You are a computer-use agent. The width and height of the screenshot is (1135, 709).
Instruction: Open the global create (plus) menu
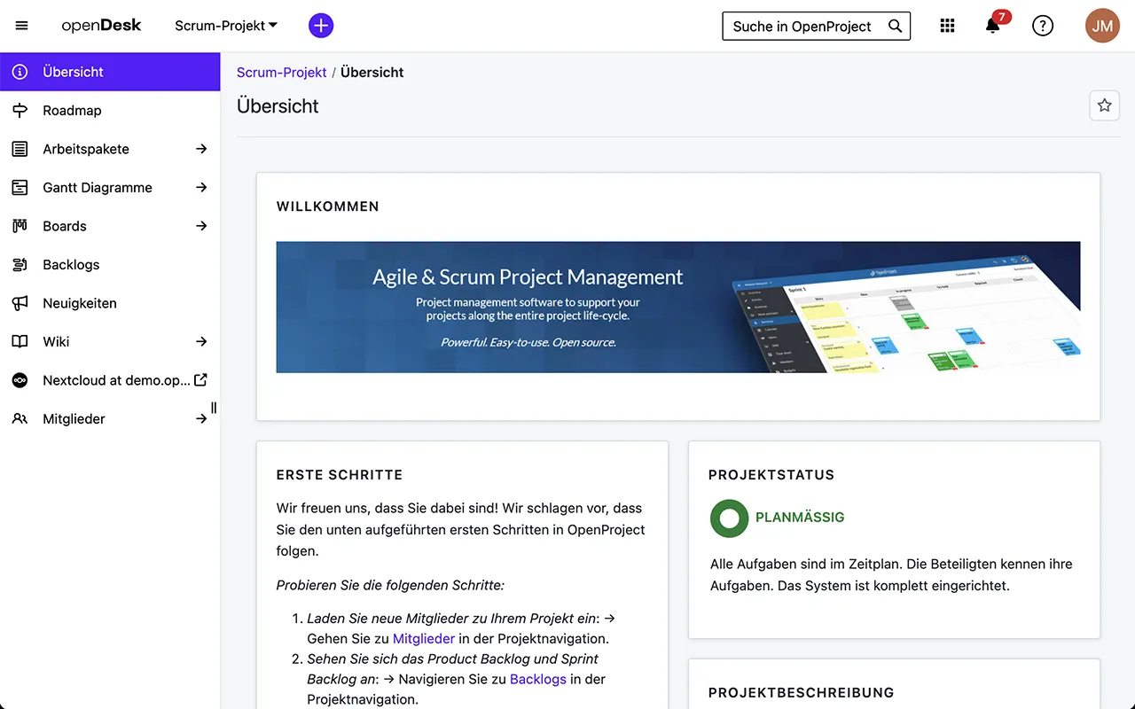click(320, 25)
